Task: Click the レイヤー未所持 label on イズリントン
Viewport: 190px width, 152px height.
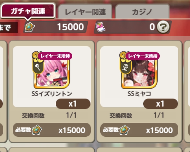Action: (55, 56)
